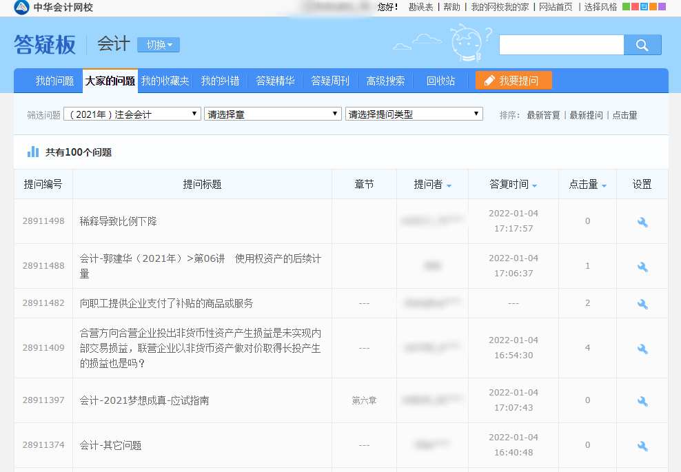Open the question settings wrench for question 28911498
The width and height of the screenshot is (681, 472).
[x=642, y=221]
